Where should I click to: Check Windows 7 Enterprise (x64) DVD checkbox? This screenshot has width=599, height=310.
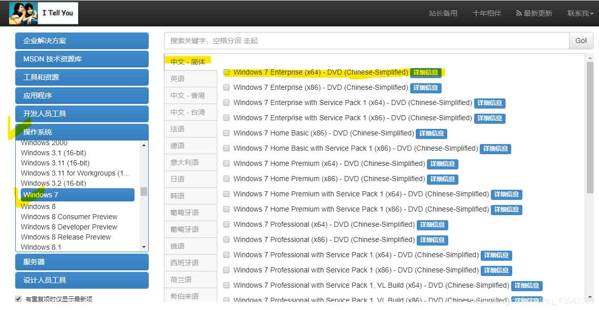(x=226, y=72)
